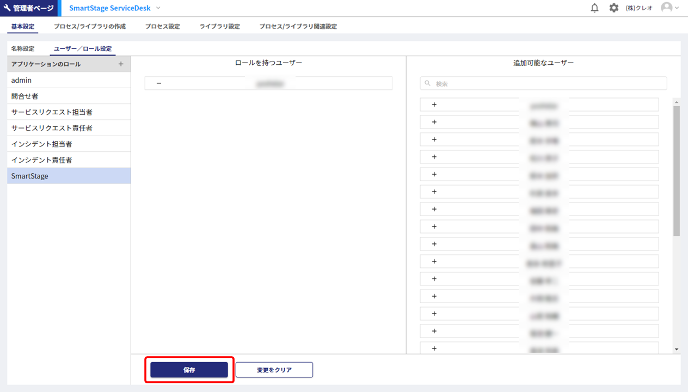Click the wrench icon on 管理者ページ
Viewport: 688px width, 392px height.
[7, 8]
